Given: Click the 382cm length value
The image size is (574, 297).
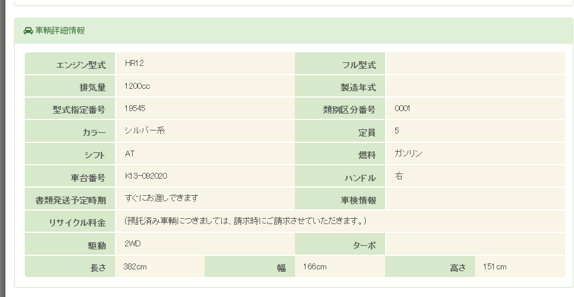Looking at the screenshot, I should pyautogui.click(x=135, y=266).
